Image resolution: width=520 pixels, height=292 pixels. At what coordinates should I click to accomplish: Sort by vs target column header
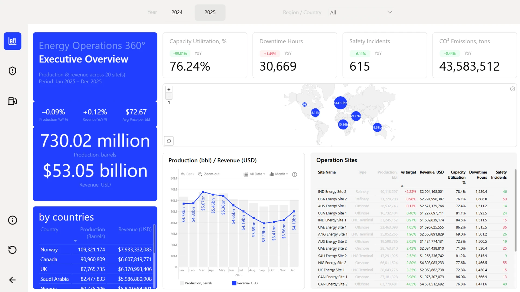408,172
